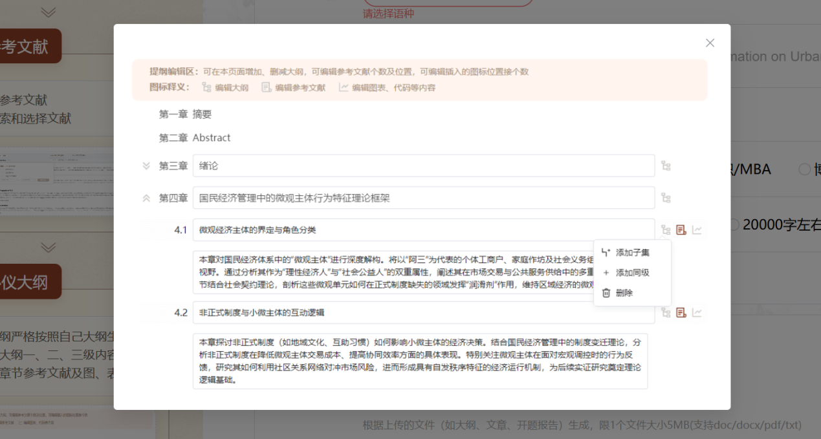Click section 4.1 description text box
The height and width of the screenshot is (439, 821).
click(x=421, y=272)
